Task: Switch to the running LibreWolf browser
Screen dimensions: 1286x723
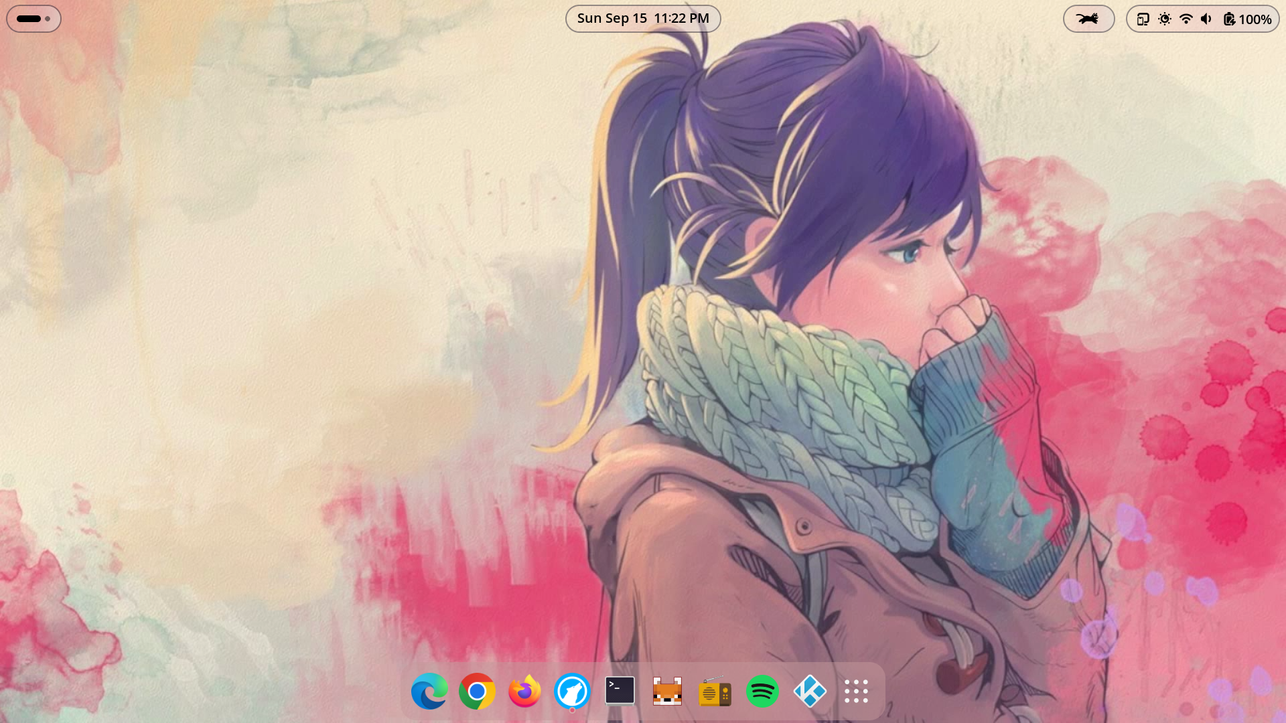Action: click(572, 691)
